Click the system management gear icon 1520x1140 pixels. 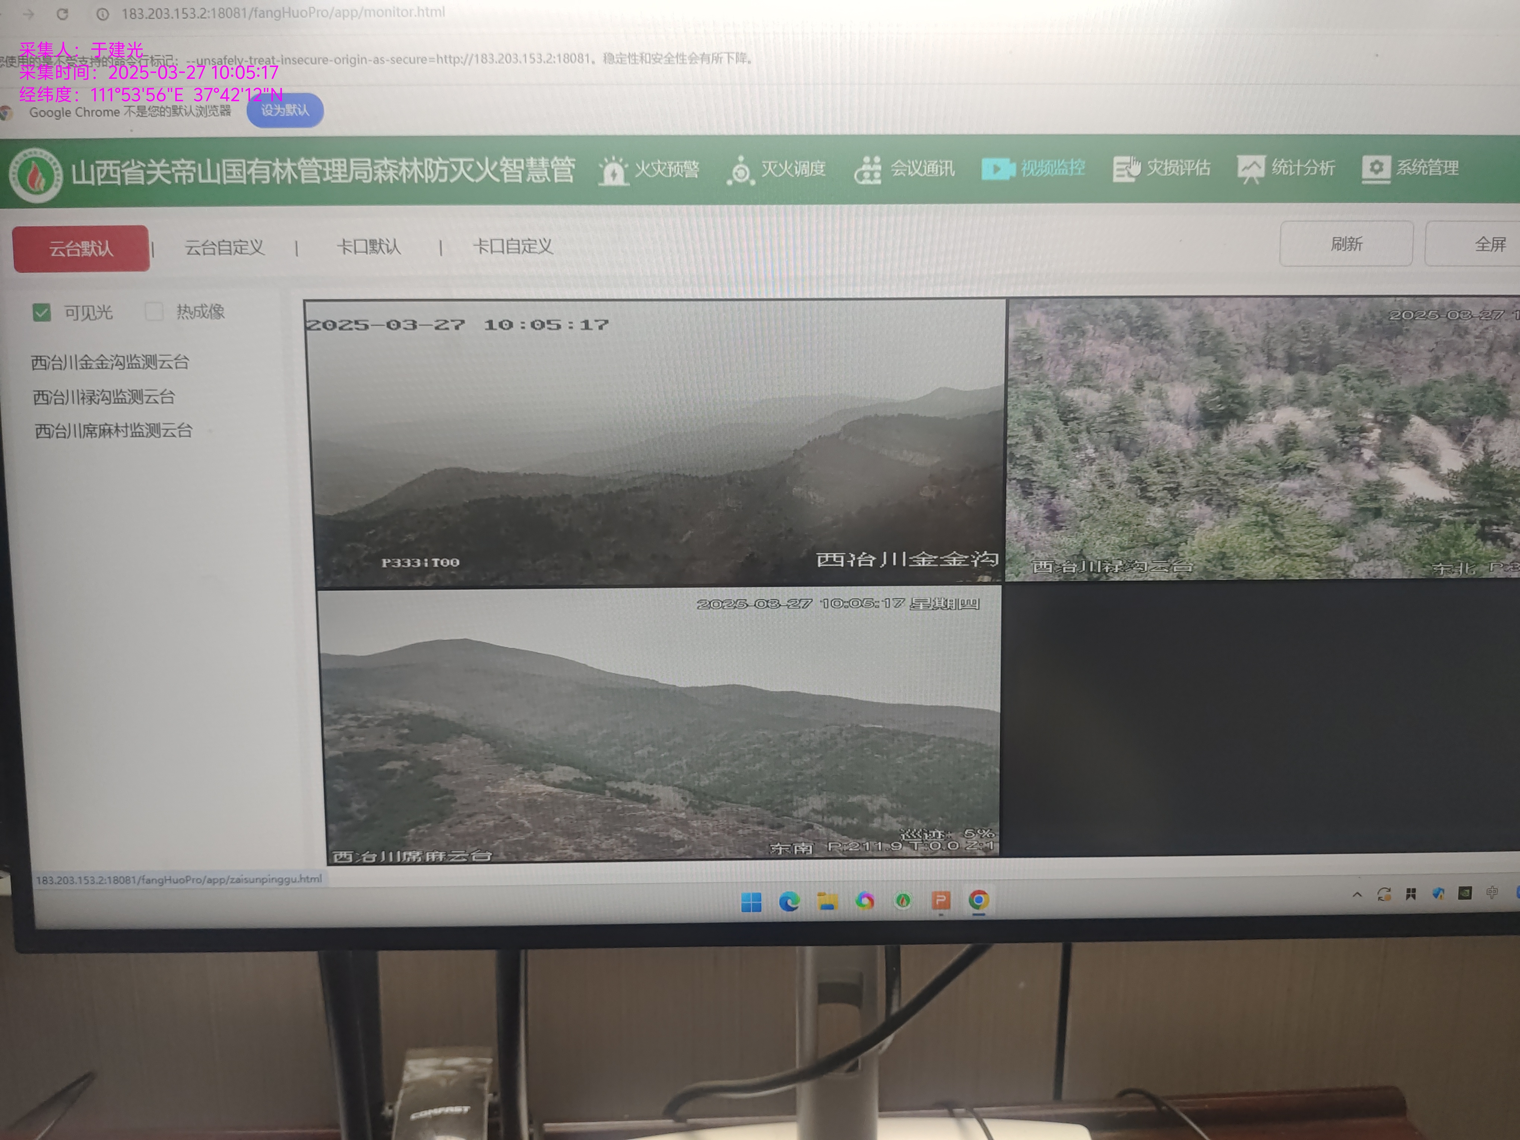[x=1376, y=168]
